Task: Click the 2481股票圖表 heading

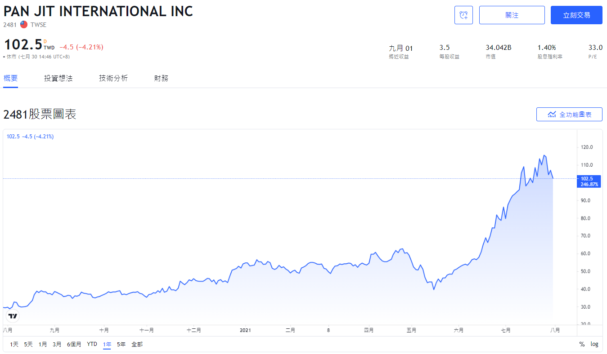Action: tap(40, 114)
